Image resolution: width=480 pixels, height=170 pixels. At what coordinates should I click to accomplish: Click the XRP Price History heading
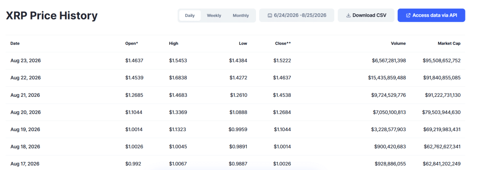click(x=52, y=15)
